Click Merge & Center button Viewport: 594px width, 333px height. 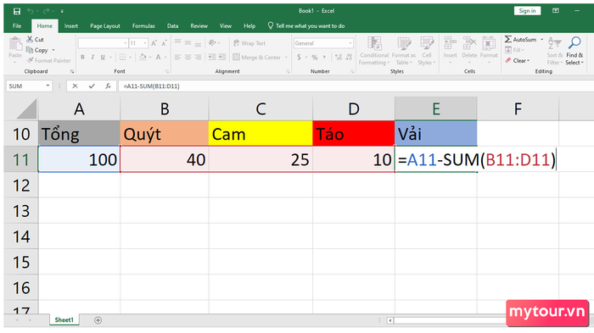coord(257,58)
